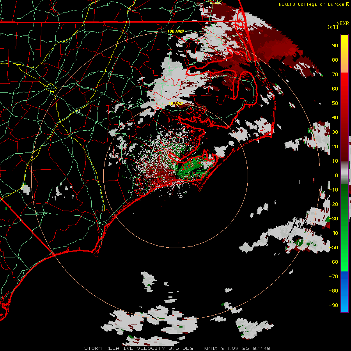Click the 50 NMI range ring label

coord(175,103)
